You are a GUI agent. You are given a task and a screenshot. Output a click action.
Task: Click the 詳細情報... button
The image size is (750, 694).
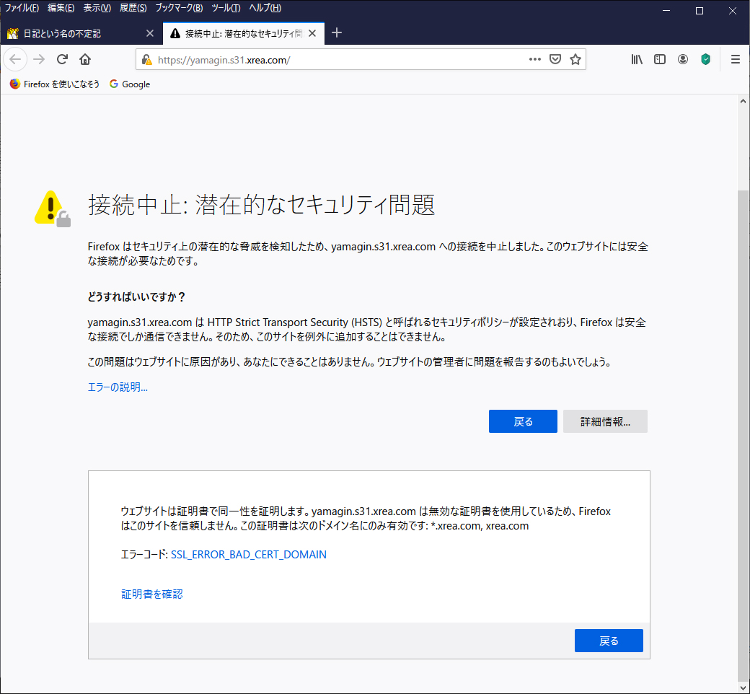tap(605, 421)
